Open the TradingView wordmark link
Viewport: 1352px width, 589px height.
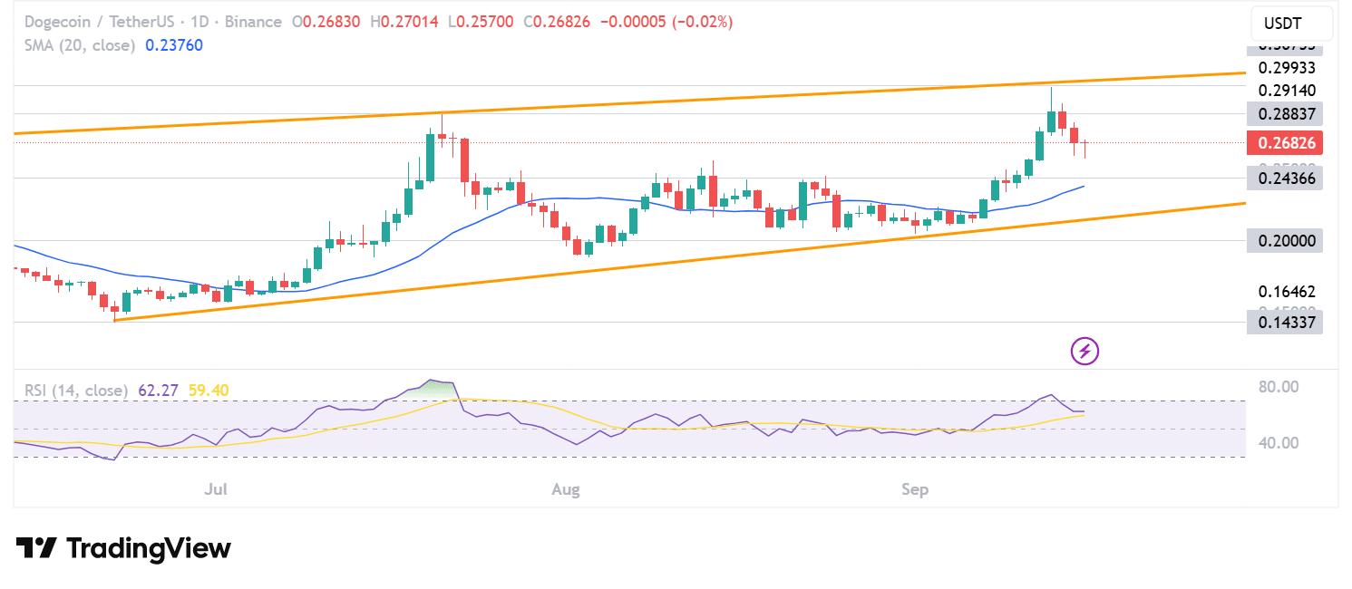point(149,548)
